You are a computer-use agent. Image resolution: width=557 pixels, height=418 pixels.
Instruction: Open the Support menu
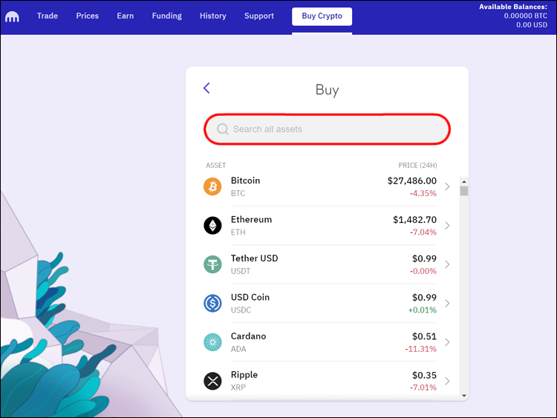(x=259, y=16)
